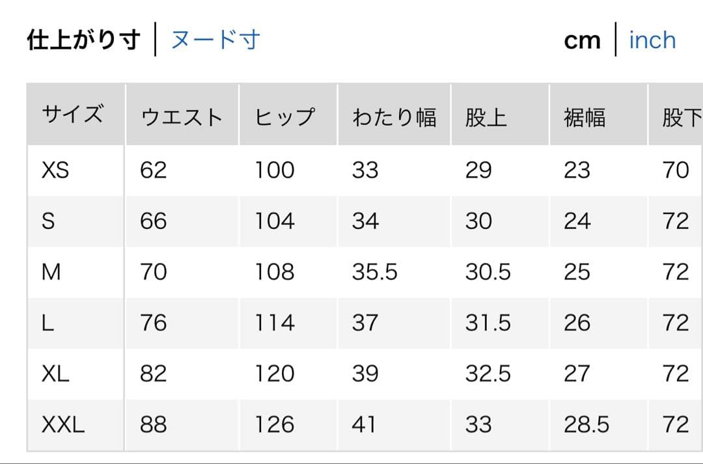Select the XL size row label
703x464 pixels.
coord(55,374)
